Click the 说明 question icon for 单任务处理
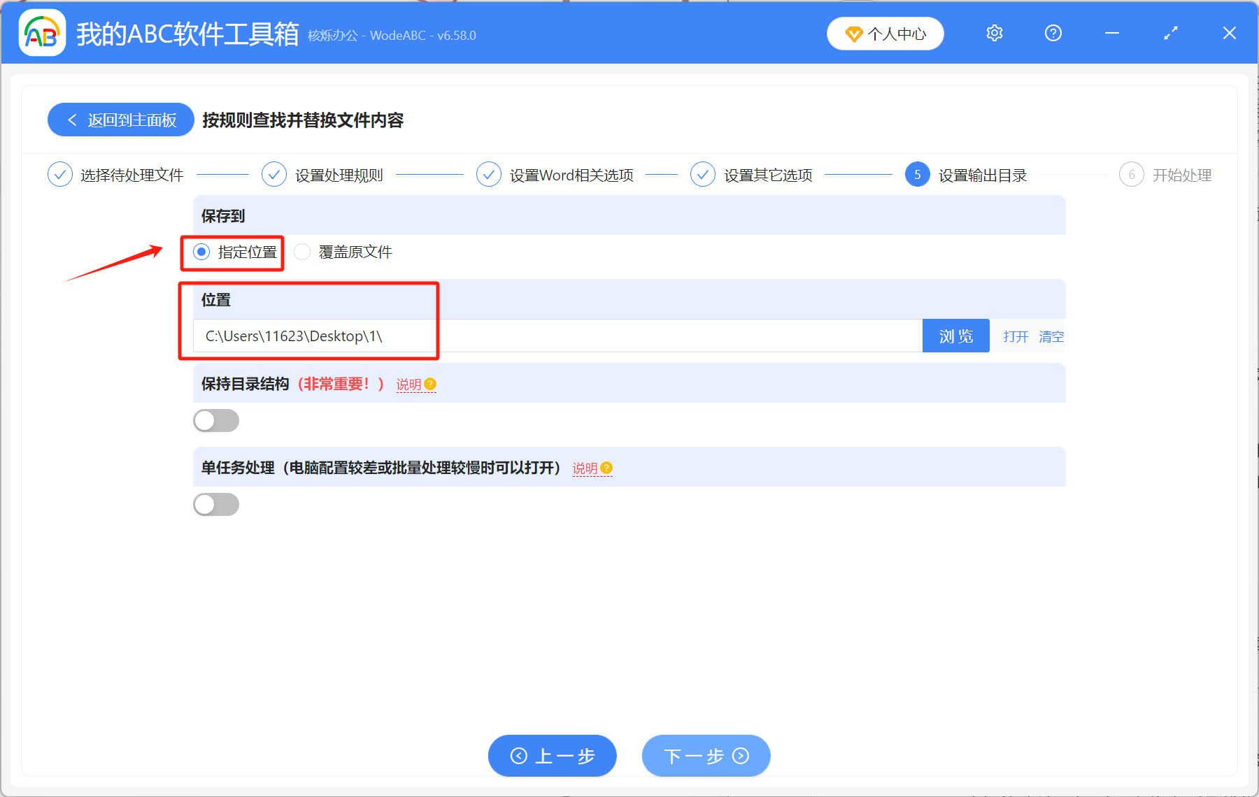This screenshot has height=797, width=1259. 606,468
